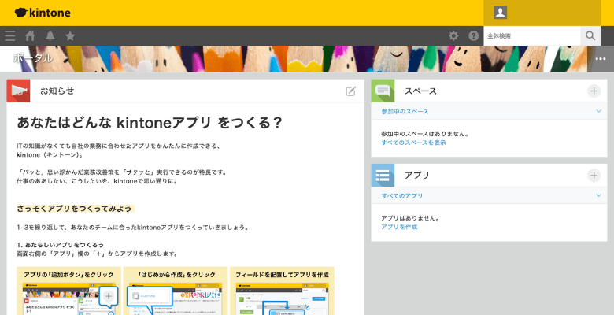The width and height of the screenshot is (614, 315).
Task: Expand the 参加中のスペース dropdown
Action: pyautogui.click(x=598, y=112)
